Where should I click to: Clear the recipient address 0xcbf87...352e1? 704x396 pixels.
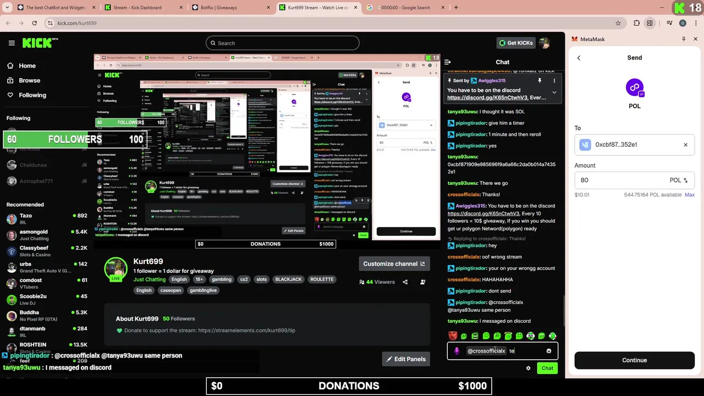click(685, 145)
